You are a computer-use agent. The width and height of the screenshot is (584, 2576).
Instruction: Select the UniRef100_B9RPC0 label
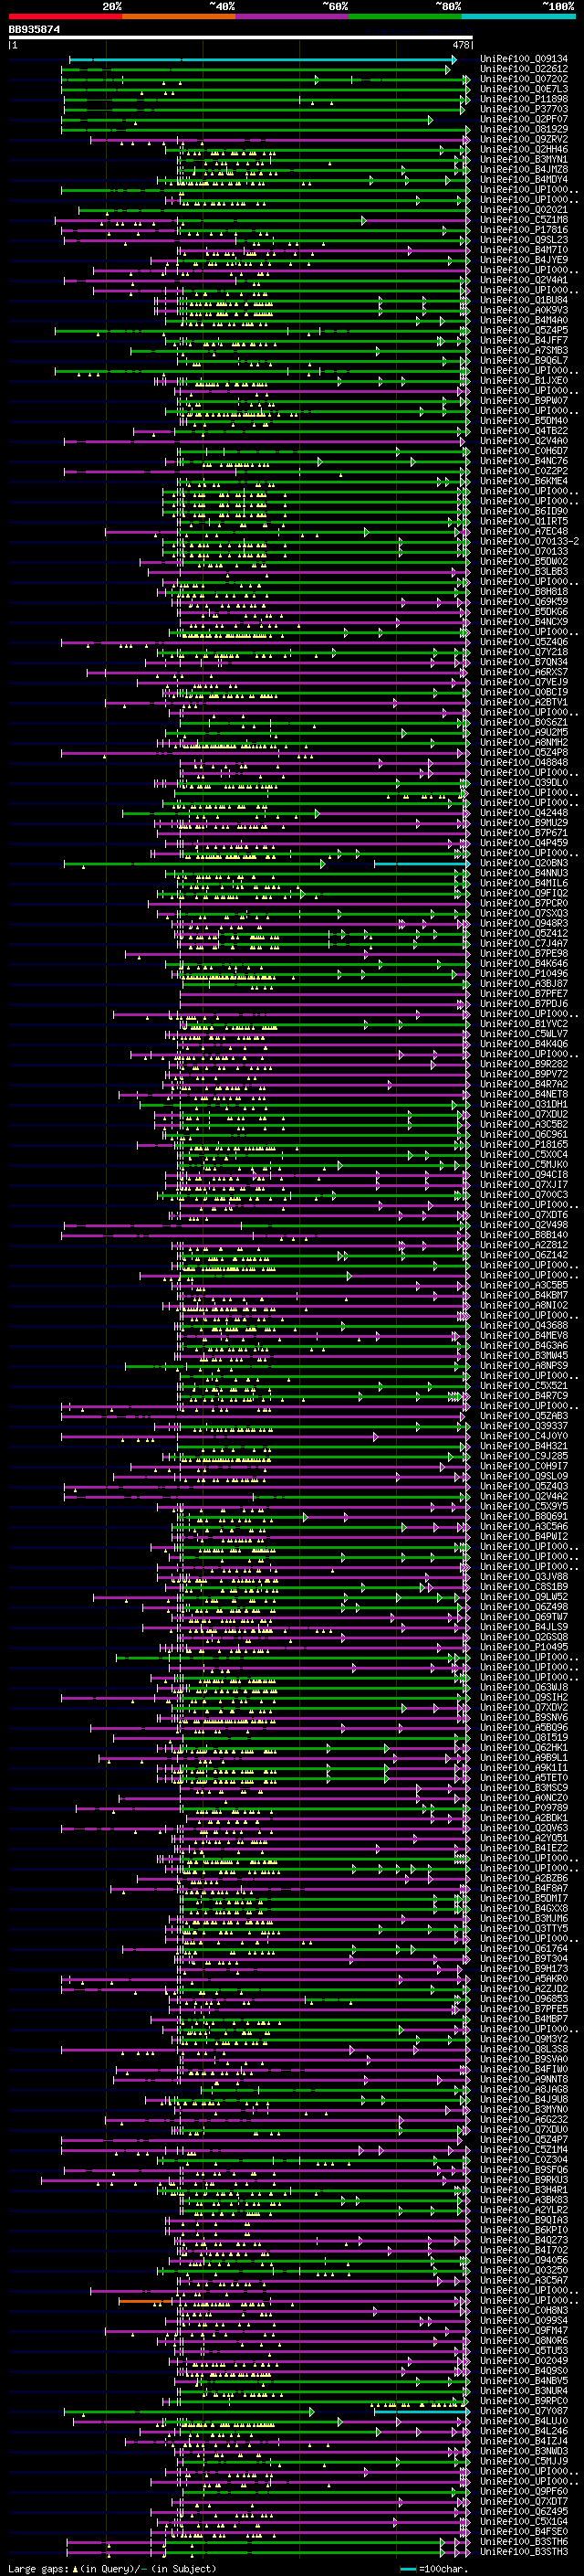coord(523,2401)
